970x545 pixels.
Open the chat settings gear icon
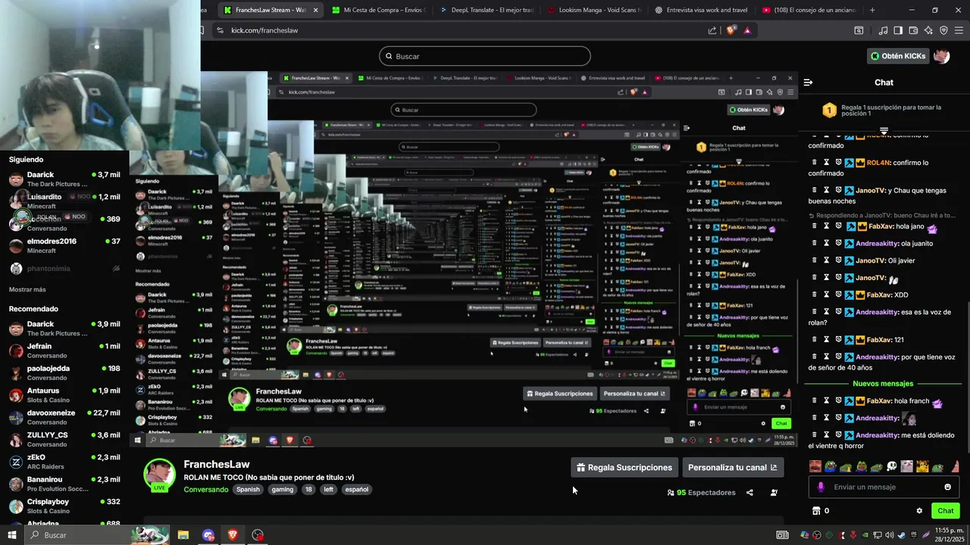pos(919,511)
